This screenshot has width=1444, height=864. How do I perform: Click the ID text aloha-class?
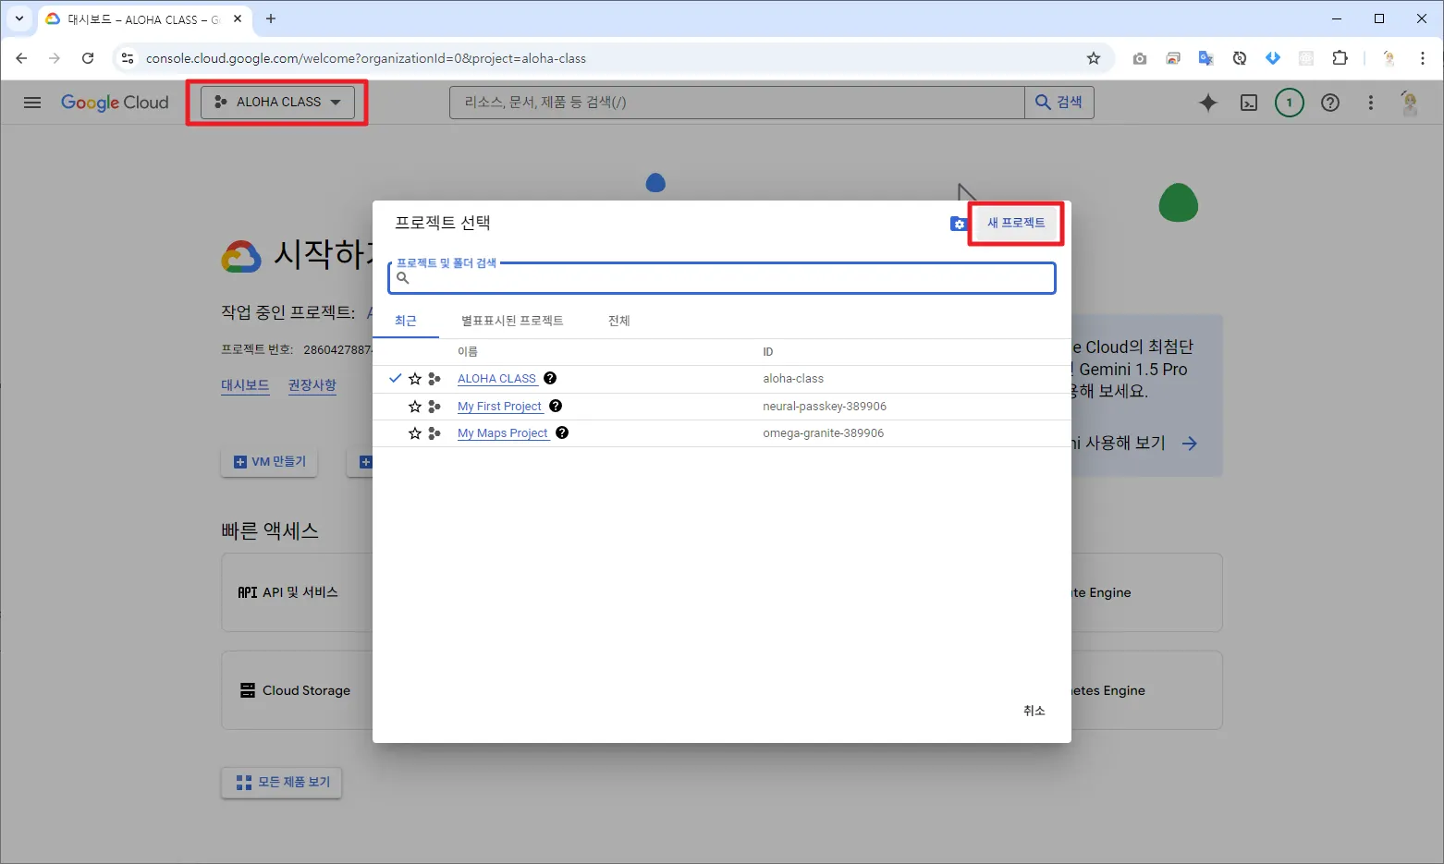click(x=793, y=379)
